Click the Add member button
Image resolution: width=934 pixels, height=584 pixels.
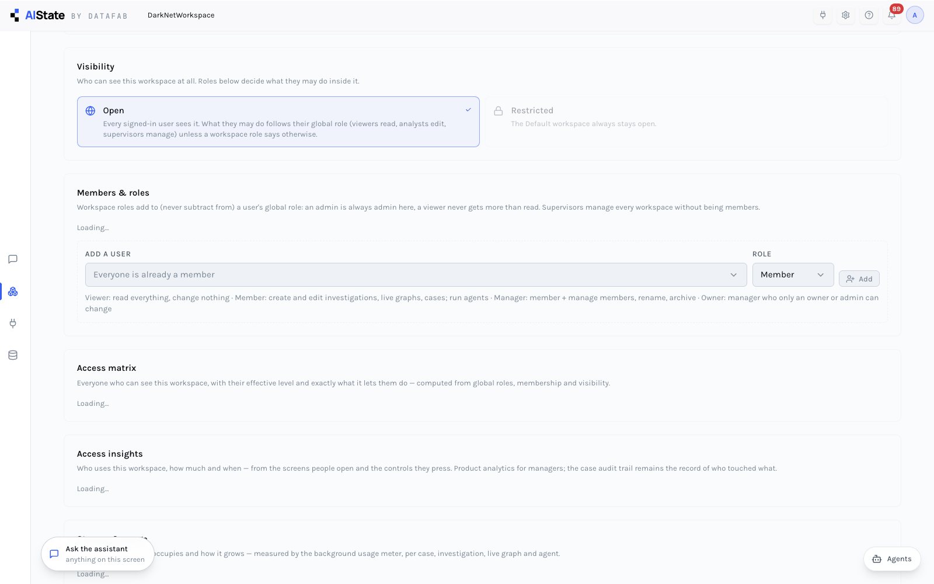(x=859, y=279)
